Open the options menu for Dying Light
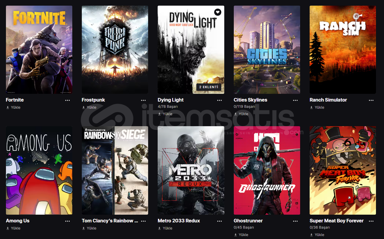The image size is (384, 239). pos(220,100)
